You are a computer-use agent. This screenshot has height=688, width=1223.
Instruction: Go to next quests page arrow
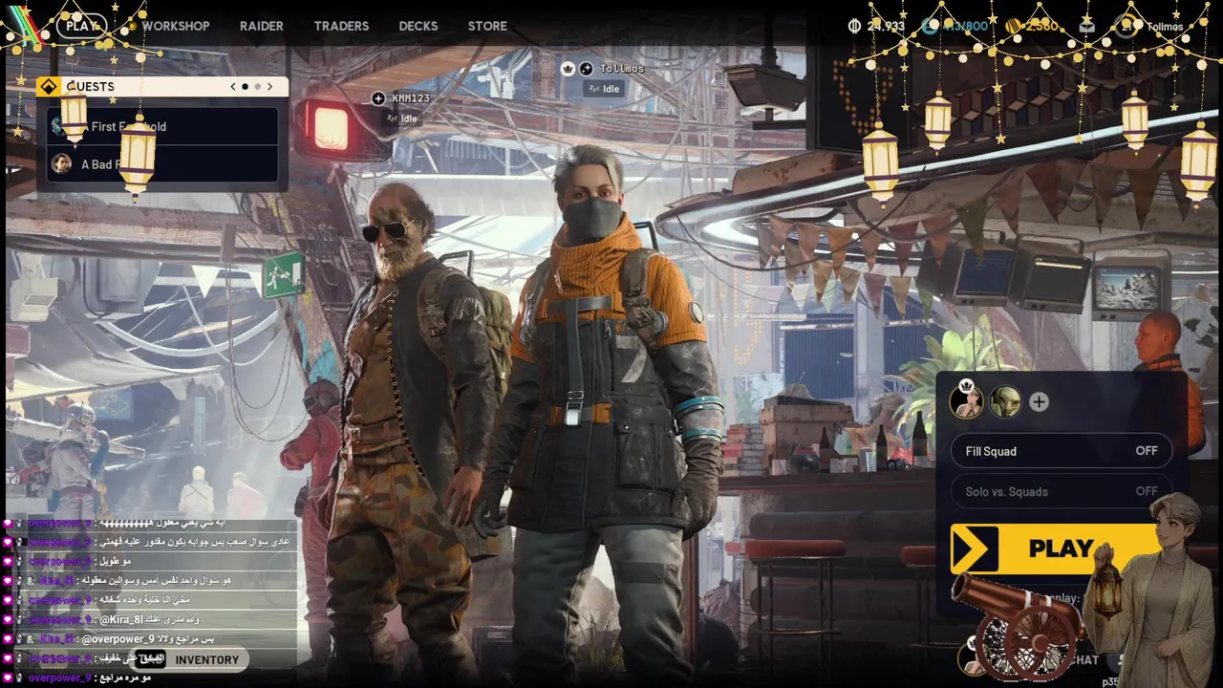click(x=269, y=86)
